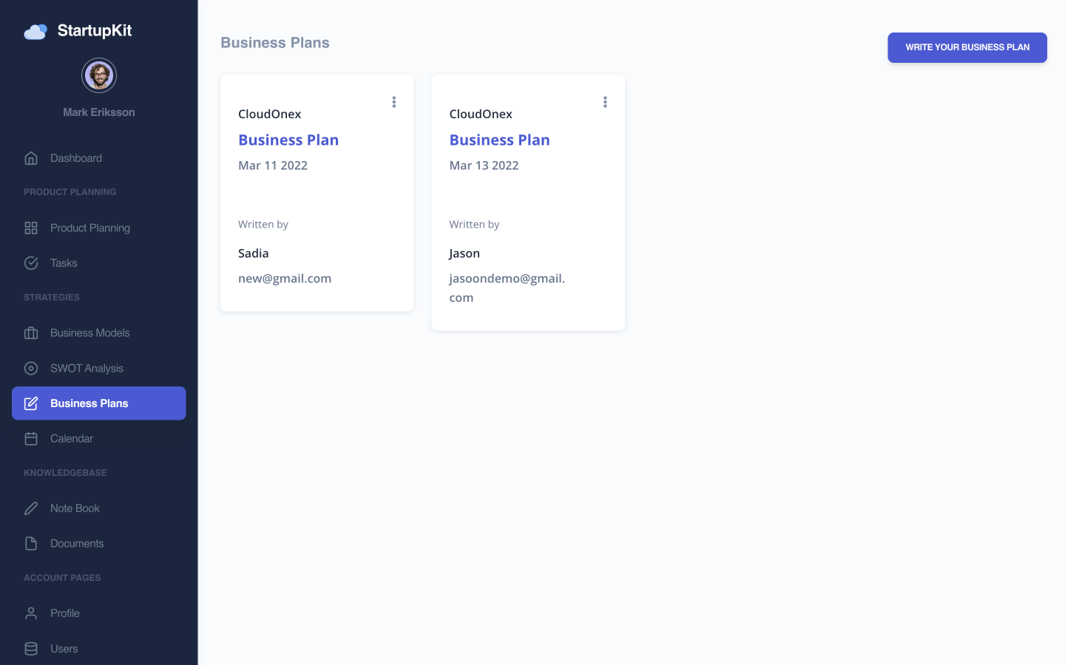
Task: Open the SWOT Analysis menu item
Action: (87, 369)
